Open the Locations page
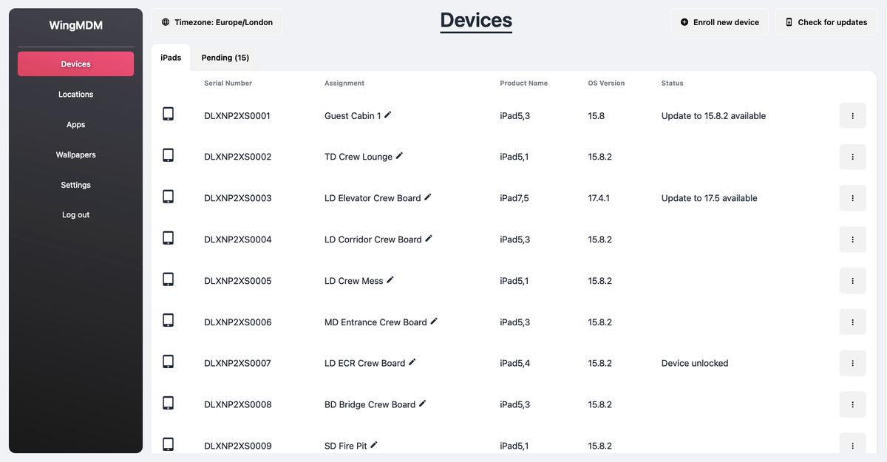 75,94
